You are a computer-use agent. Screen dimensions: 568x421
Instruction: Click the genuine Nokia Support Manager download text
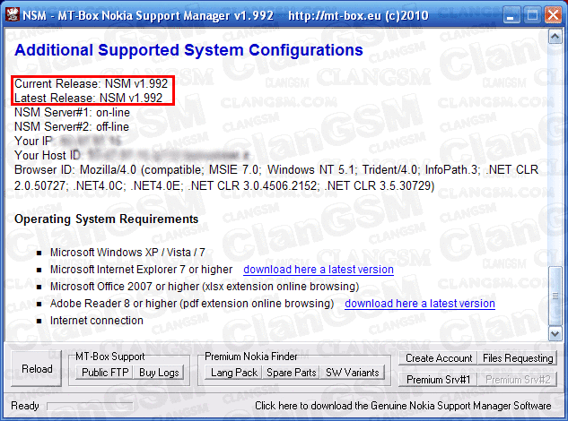(403, 406)
